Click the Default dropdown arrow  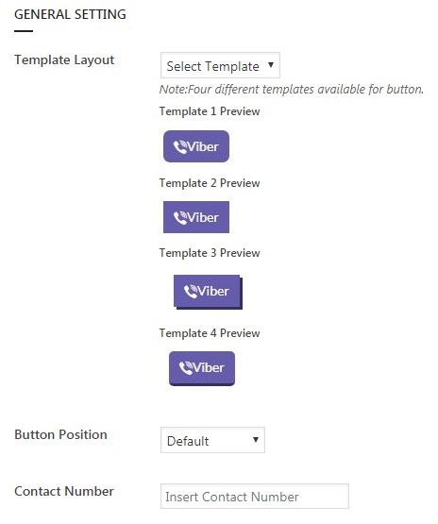click(x=256, y=440)
